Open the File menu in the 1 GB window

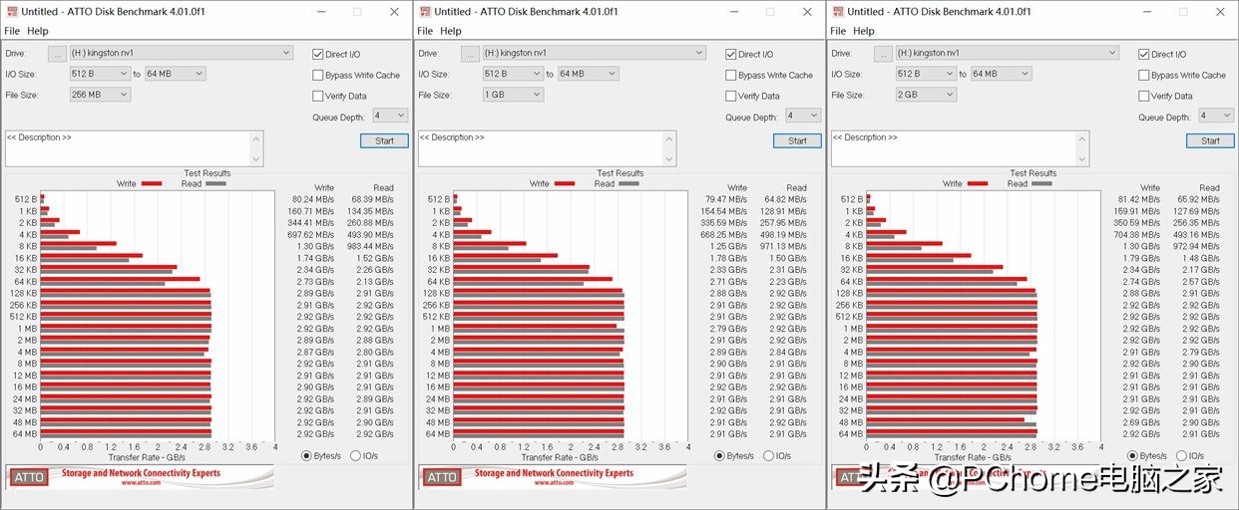425,31
